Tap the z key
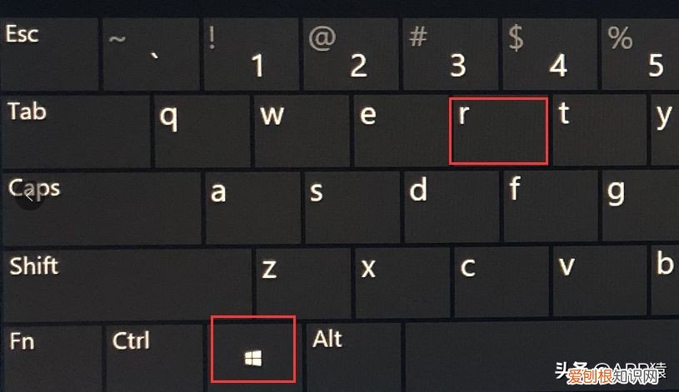Screen dimensions: 679x392 (x=303, y=284)
